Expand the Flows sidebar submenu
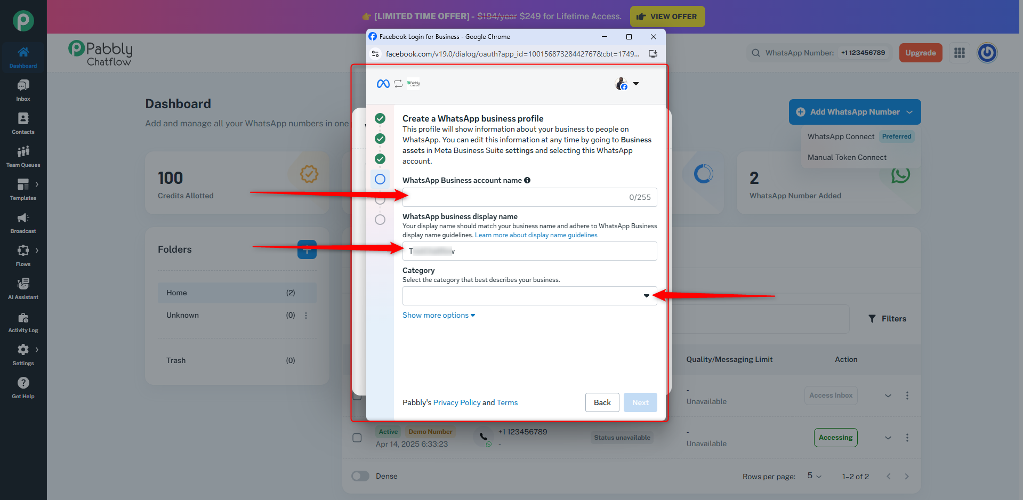The width and height of the screenshot is (1023, 500). tap(37, 251)
